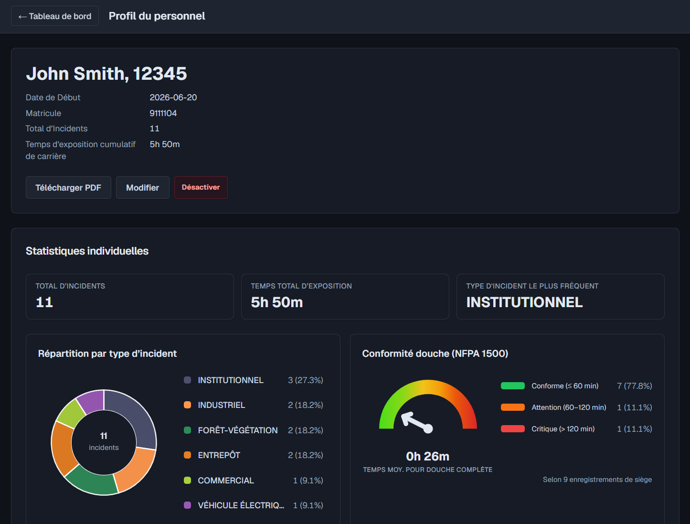Click the page title Profil du personnel

[x=157, y=16]
